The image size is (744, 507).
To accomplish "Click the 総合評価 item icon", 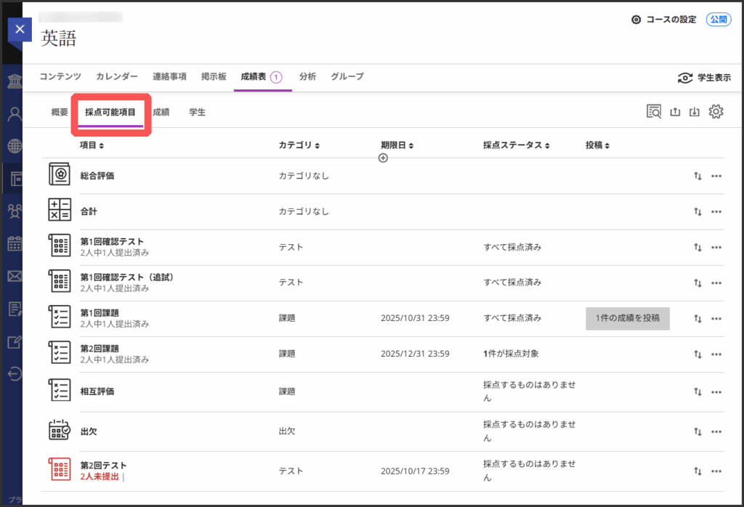I will [x=60, y=175].
